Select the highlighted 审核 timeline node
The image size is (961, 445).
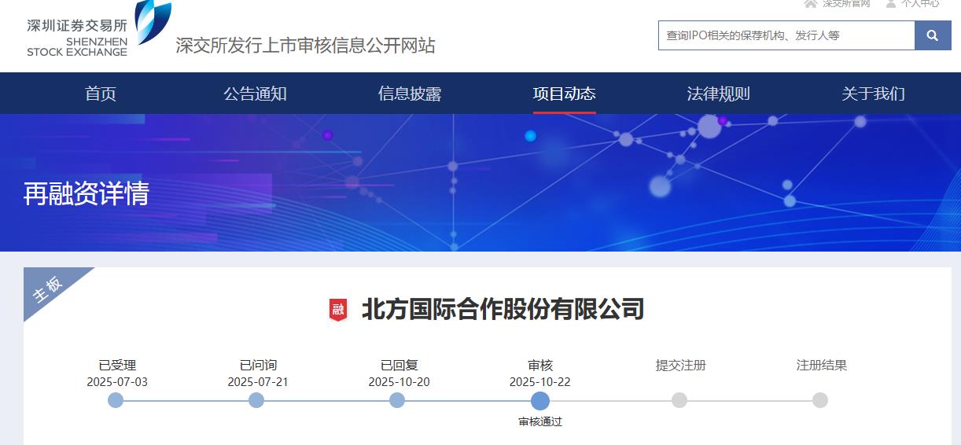[x=539, y=400]
